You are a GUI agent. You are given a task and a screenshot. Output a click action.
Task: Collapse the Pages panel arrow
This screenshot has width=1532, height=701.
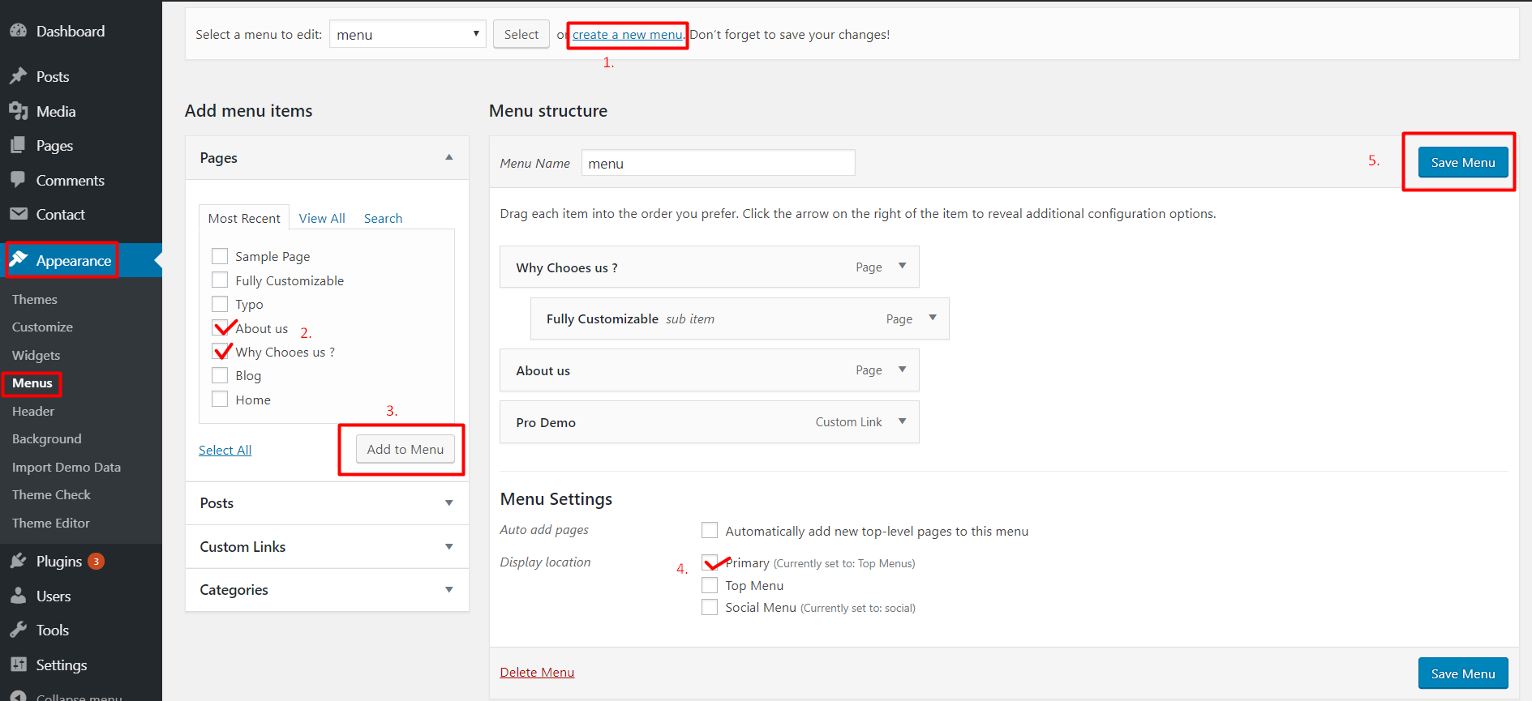[x=448, y=157]
